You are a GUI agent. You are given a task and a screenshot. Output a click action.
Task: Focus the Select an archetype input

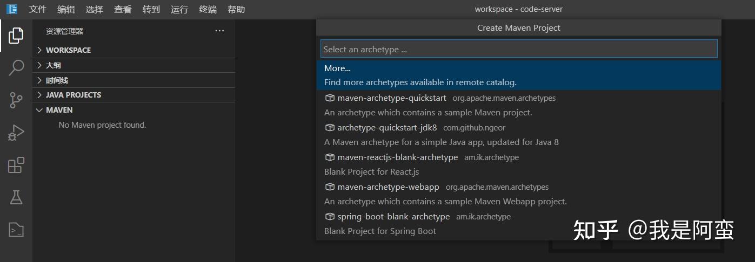[519, 49]
